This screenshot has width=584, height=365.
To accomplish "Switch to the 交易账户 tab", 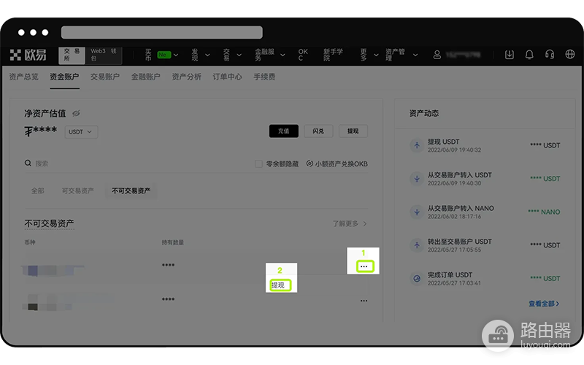I will pyautogui.click(x=105, y=77).
